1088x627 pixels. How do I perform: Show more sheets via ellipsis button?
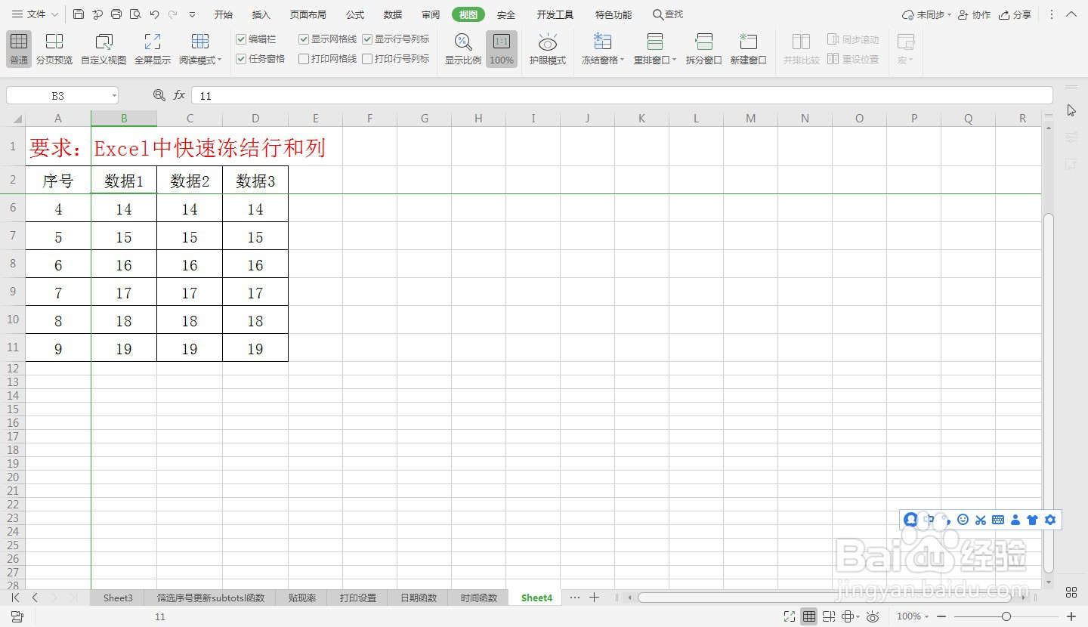575,598
